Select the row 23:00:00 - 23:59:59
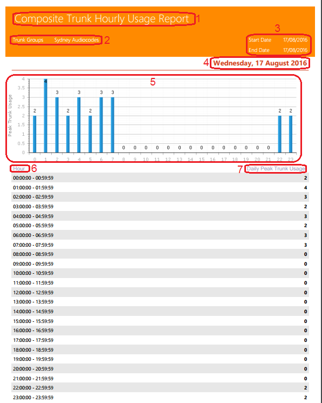 click(x=160, y=398)
